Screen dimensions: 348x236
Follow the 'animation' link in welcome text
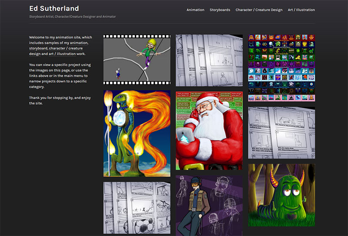point(79,43)
